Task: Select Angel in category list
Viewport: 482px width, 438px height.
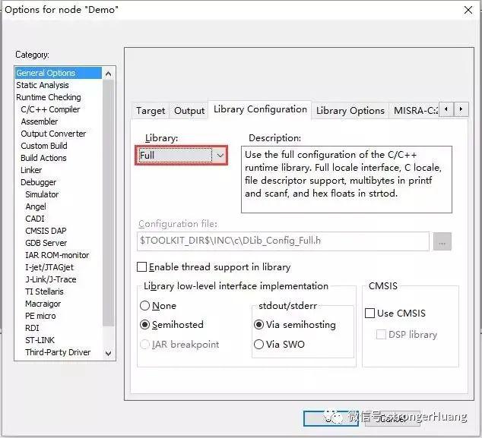Action: [59, 206]
